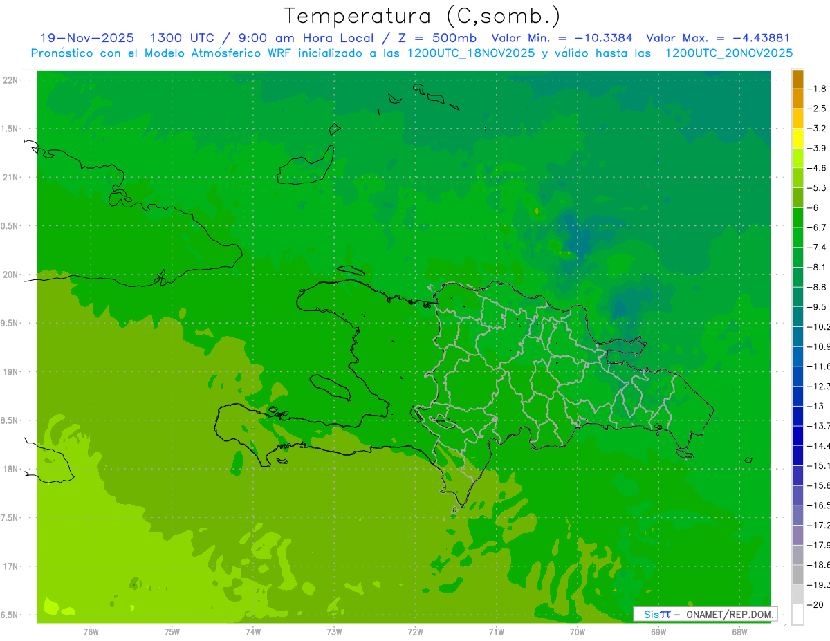The image size is (830, 641).
Task: Click the colorbar label '-4.6'
Action: click(x=817, y=168)
